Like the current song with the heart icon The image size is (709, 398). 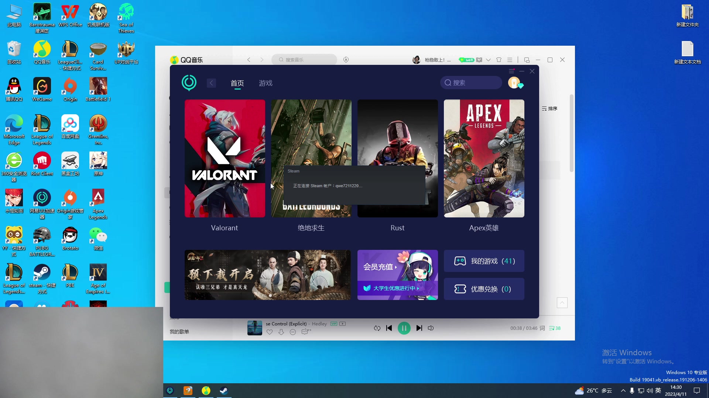(x=270, y=332)
